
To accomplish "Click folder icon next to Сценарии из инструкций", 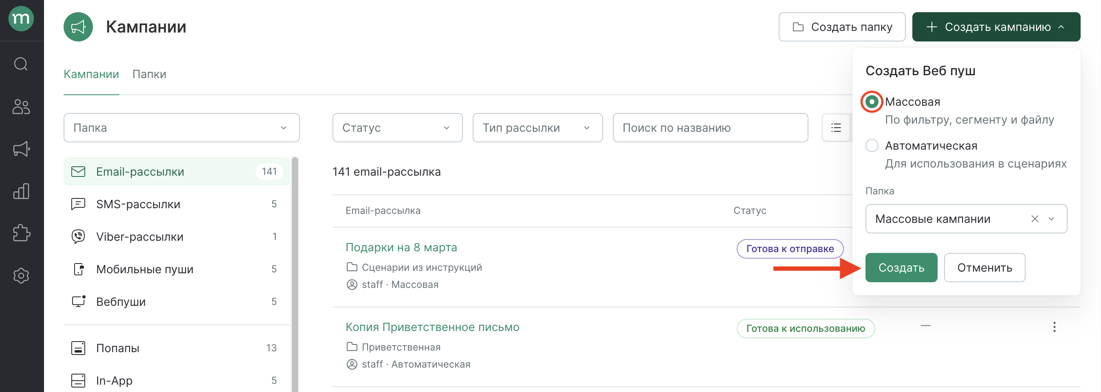I will pyautogui.click(x=352, y=267).
